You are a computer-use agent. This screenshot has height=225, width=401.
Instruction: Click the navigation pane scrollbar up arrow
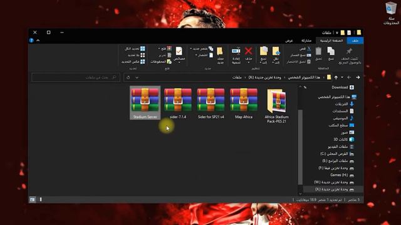click(x=300, y=87)
